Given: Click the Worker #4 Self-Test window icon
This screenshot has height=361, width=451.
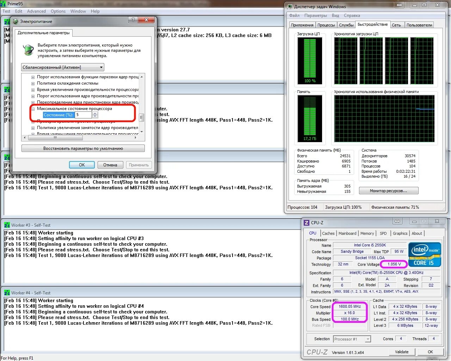Looking at the screenshot, I should tap(7, 293).
